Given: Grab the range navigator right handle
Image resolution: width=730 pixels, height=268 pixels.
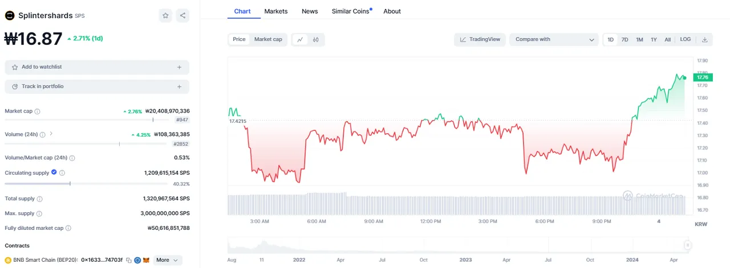Looking at the screenshot, I should (x=688, y=245).
